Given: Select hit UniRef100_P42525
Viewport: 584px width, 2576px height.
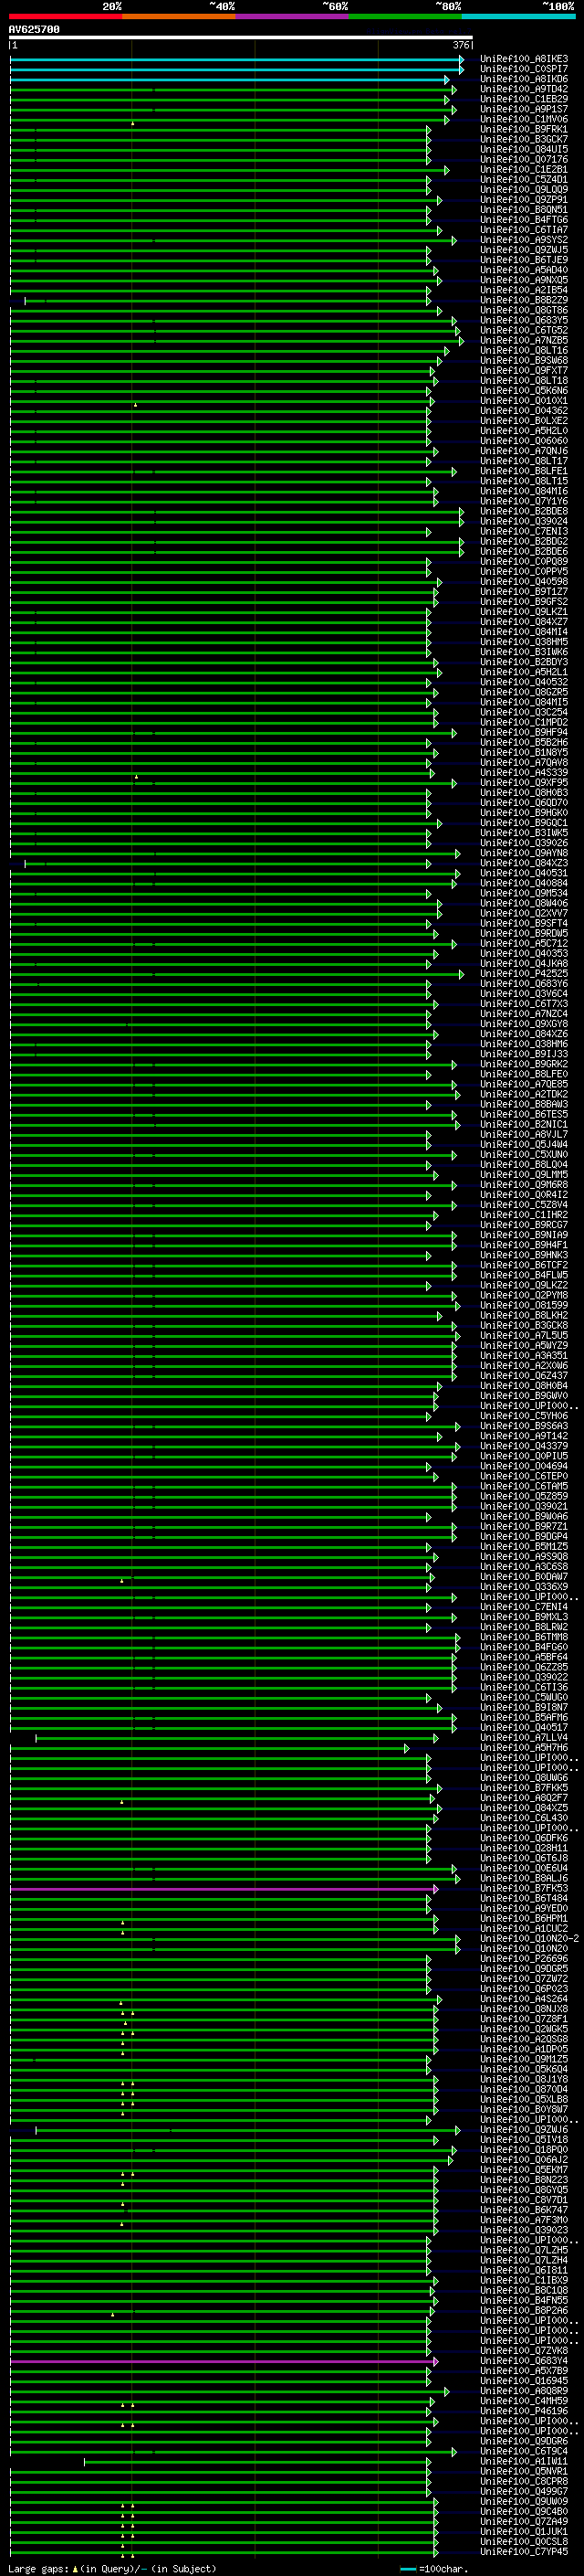Looking at the screenshot, I should (524, 974).
